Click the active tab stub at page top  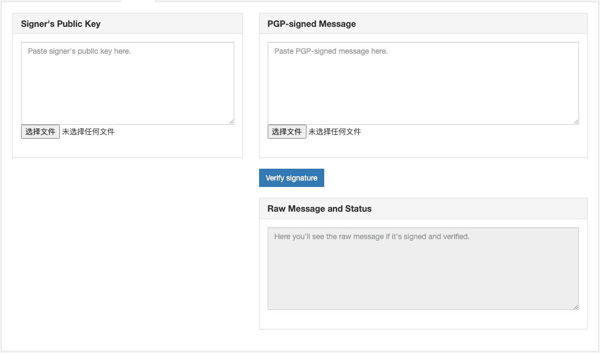(138, 1)
